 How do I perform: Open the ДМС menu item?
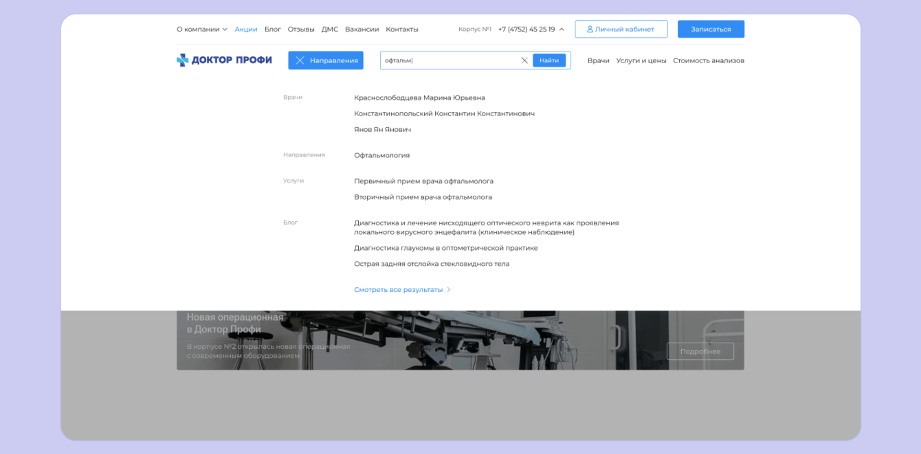pos(330,30)
